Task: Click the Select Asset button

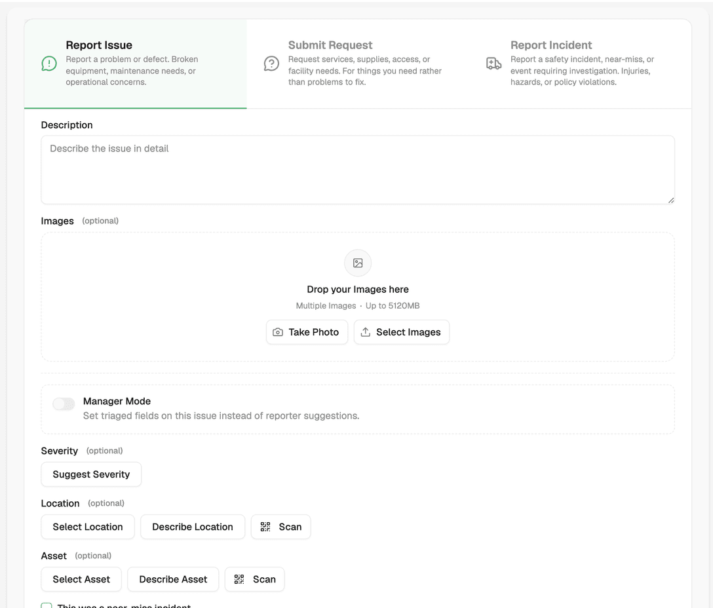Action: coord(81,579)
